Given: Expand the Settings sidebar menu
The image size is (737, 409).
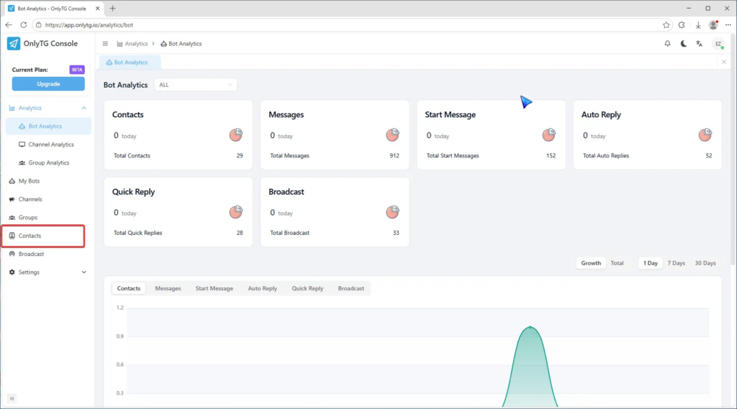Looking at the screenshot, I should click(48, 272).
